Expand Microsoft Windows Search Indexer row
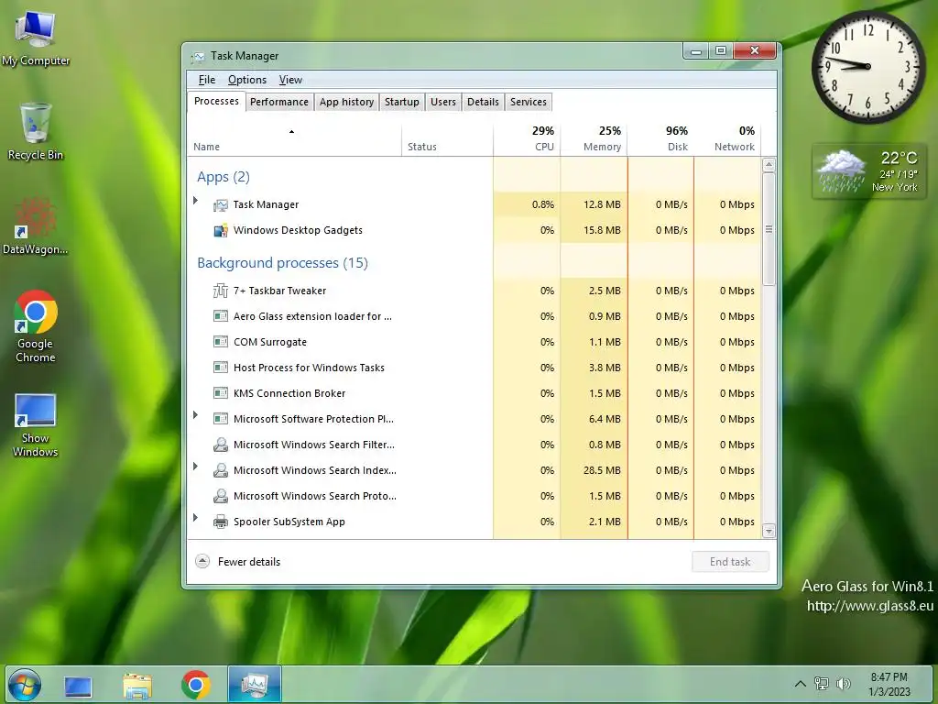 [x=196, y=466]
